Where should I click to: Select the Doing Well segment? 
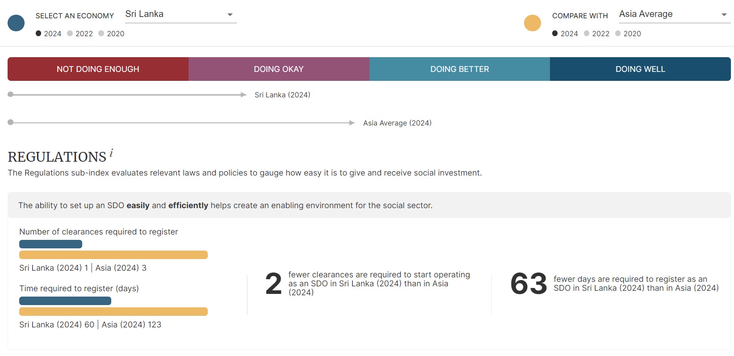point(640,69)
